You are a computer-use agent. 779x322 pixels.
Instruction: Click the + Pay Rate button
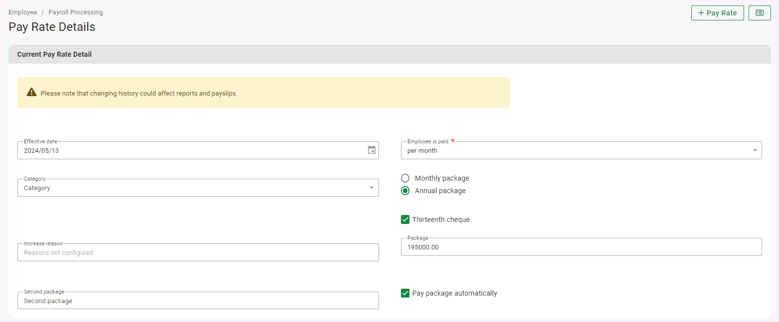(x=717, y=13)
